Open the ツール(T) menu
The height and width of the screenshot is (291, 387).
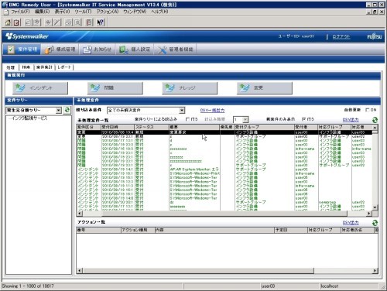[x=83, y=12]
